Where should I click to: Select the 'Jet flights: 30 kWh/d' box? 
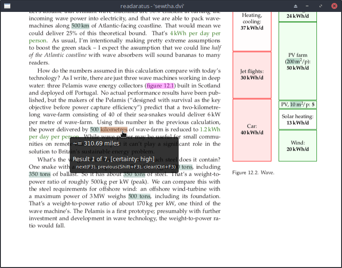252,75
